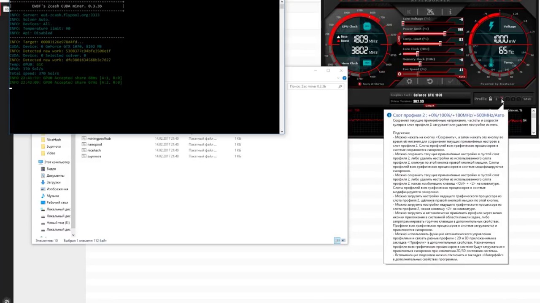The height and width of the screenshot is (303, 540).
Task: Click the Core Voltage value field
Action: [x=461, y=19]
